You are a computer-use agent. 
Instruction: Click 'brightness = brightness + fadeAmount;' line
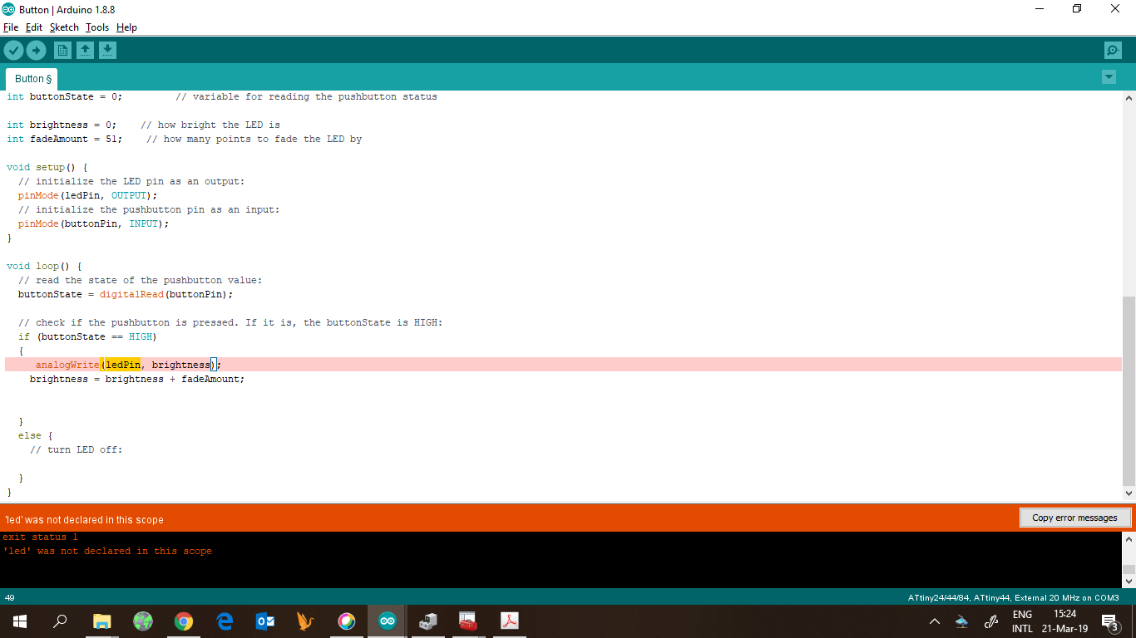(137, 380)
